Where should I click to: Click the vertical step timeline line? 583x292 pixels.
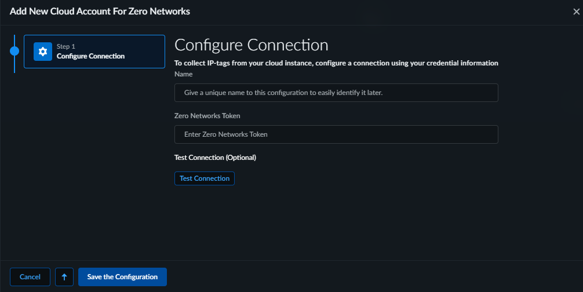pyautogui.click(x=14, y=65)
